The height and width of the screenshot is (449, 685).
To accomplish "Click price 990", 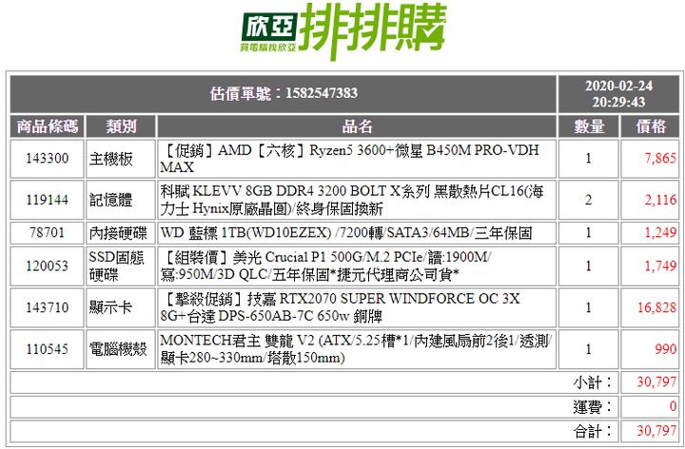I will pos(665,349).
